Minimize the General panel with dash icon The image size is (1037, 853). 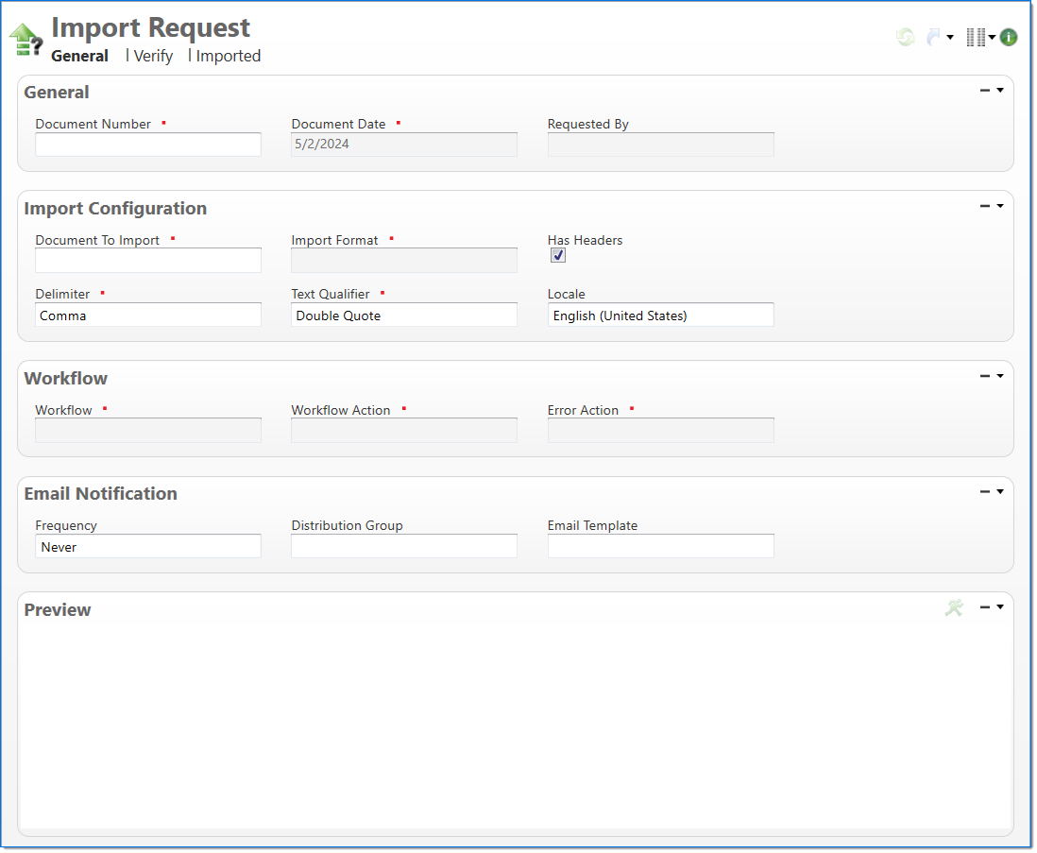(985, 91)
